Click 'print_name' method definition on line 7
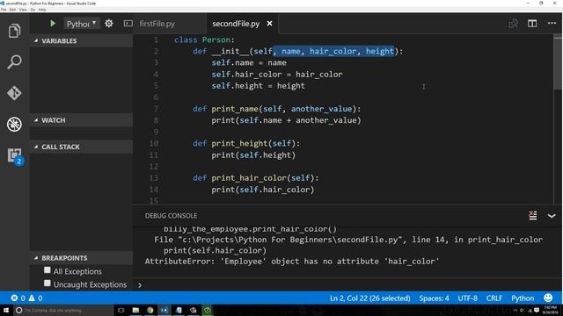The image size is (563, 316). coord(235,109)
